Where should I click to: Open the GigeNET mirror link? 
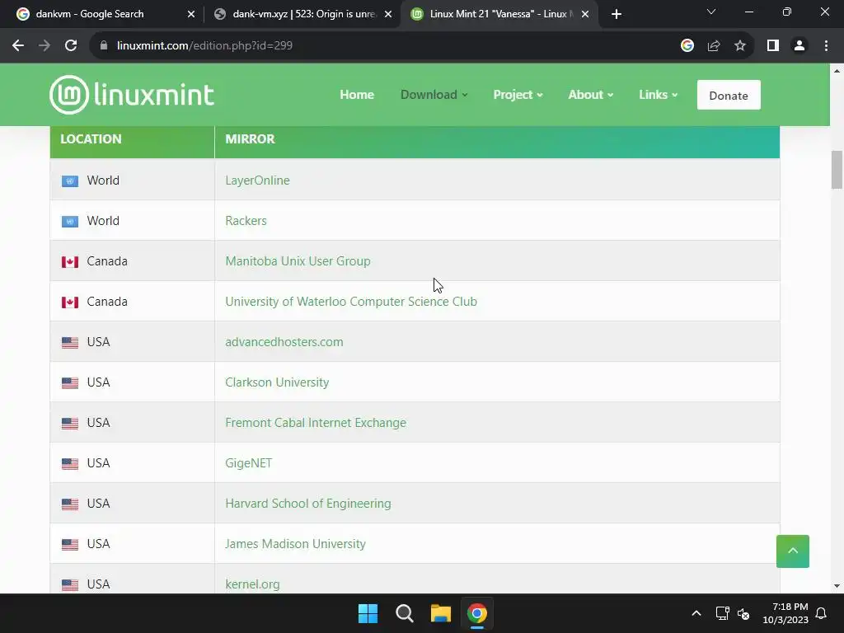click(249, 463)
